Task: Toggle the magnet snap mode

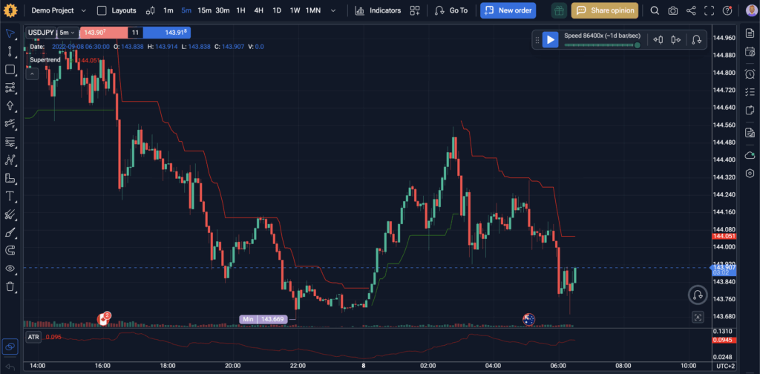Action: [10, 251]
